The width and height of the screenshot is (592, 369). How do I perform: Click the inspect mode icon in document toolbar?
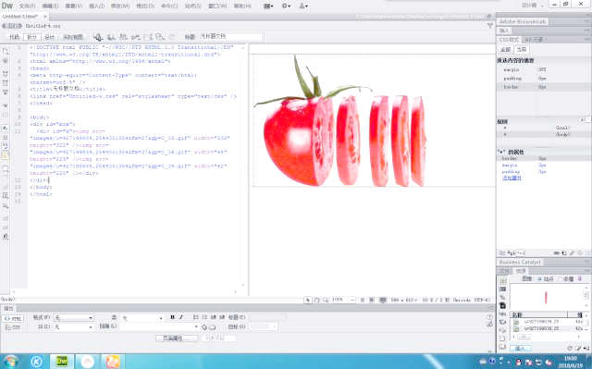pyautogui.click(x=98, y=37)
